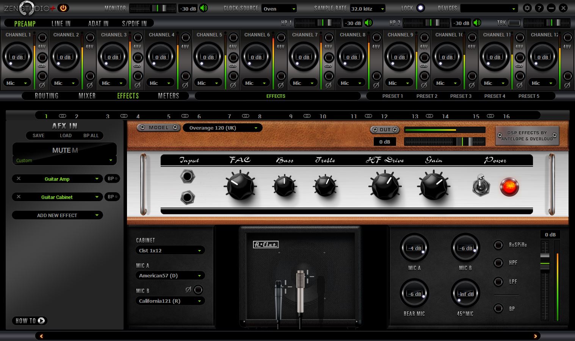Click the BP All button
Screen dimensions: 575x341
[91, 135]
